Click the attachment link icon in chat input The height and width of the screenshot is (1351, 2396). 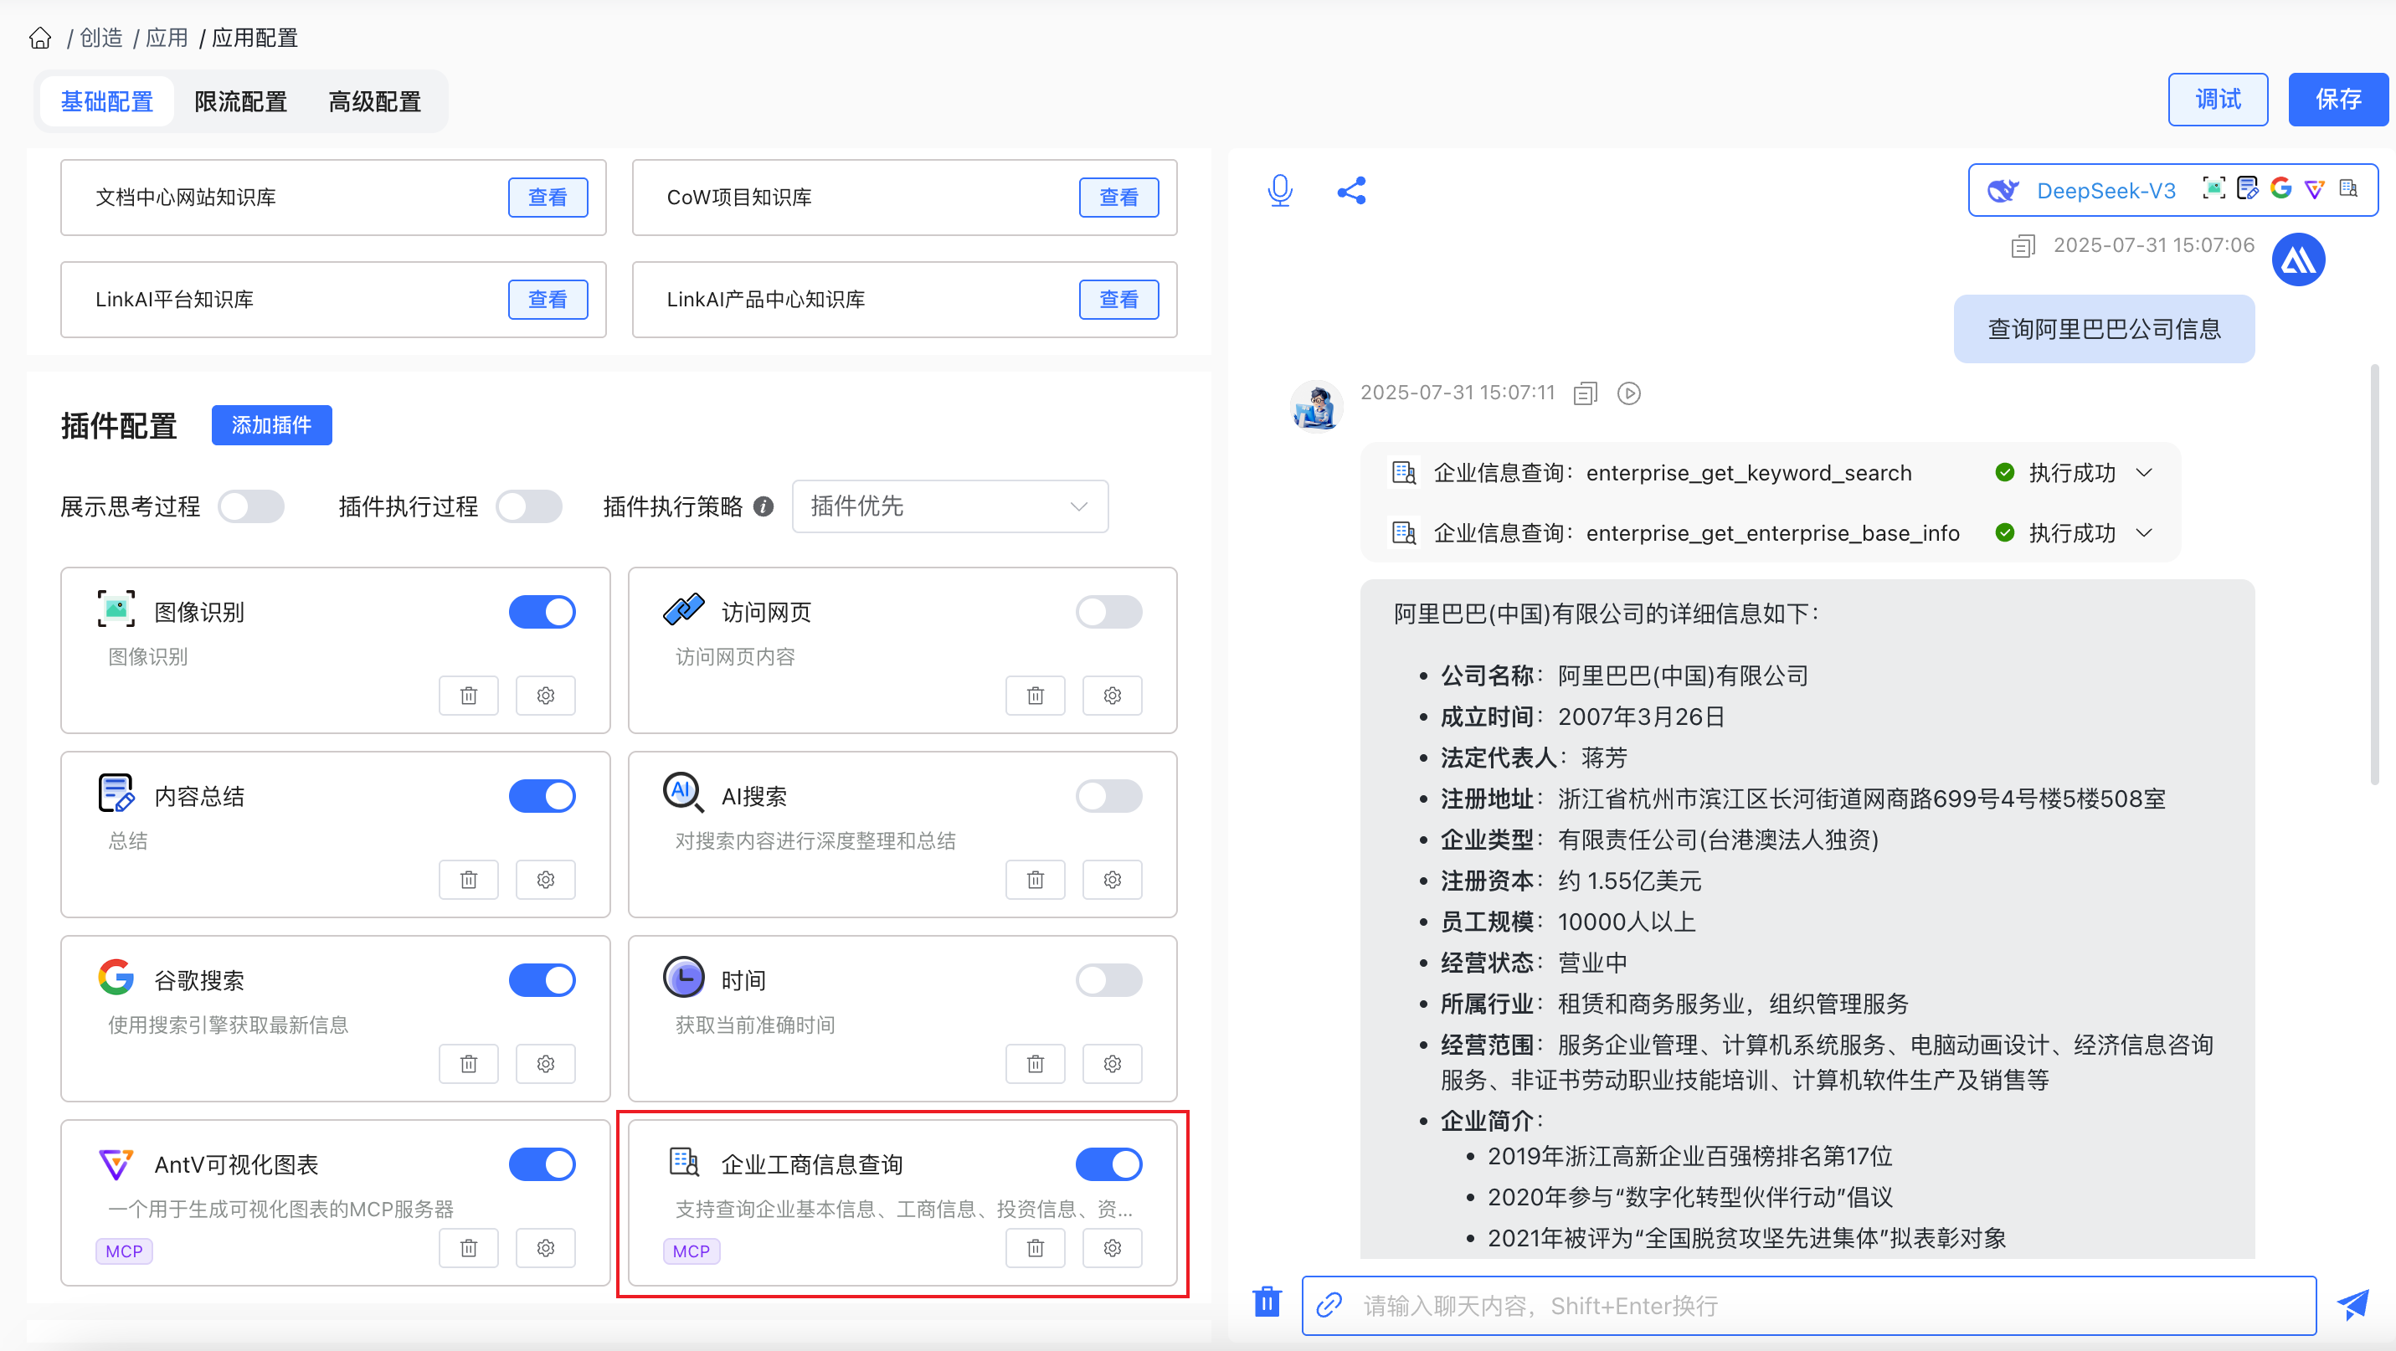[x=1329, y=1304]
